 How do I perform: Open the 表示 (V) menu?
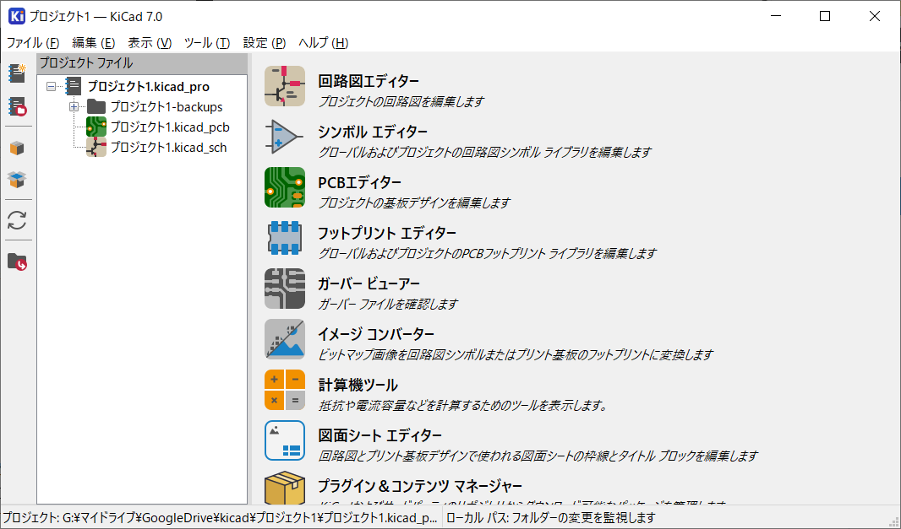click(150, 42)
